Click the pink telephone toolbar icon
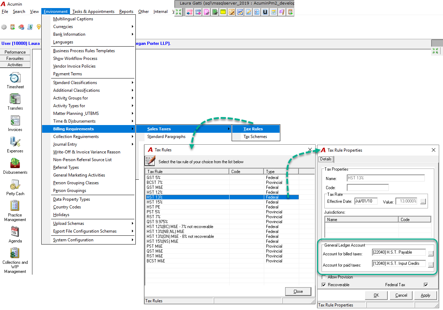The height and width of the screenshot is (310, 443). pyautogui.click(x=190, y=12)
